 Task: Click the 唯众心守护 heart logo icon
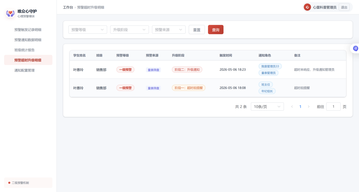pos(10,13)
